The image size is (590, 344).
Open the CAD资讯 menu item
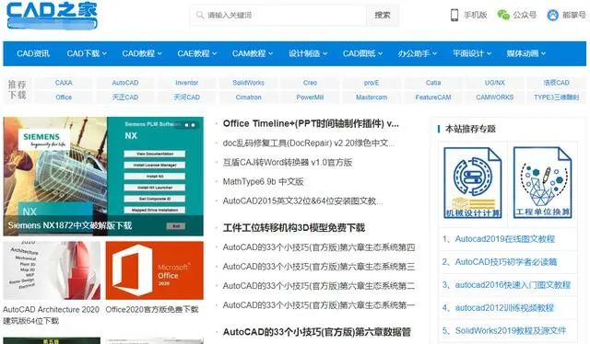33,53
